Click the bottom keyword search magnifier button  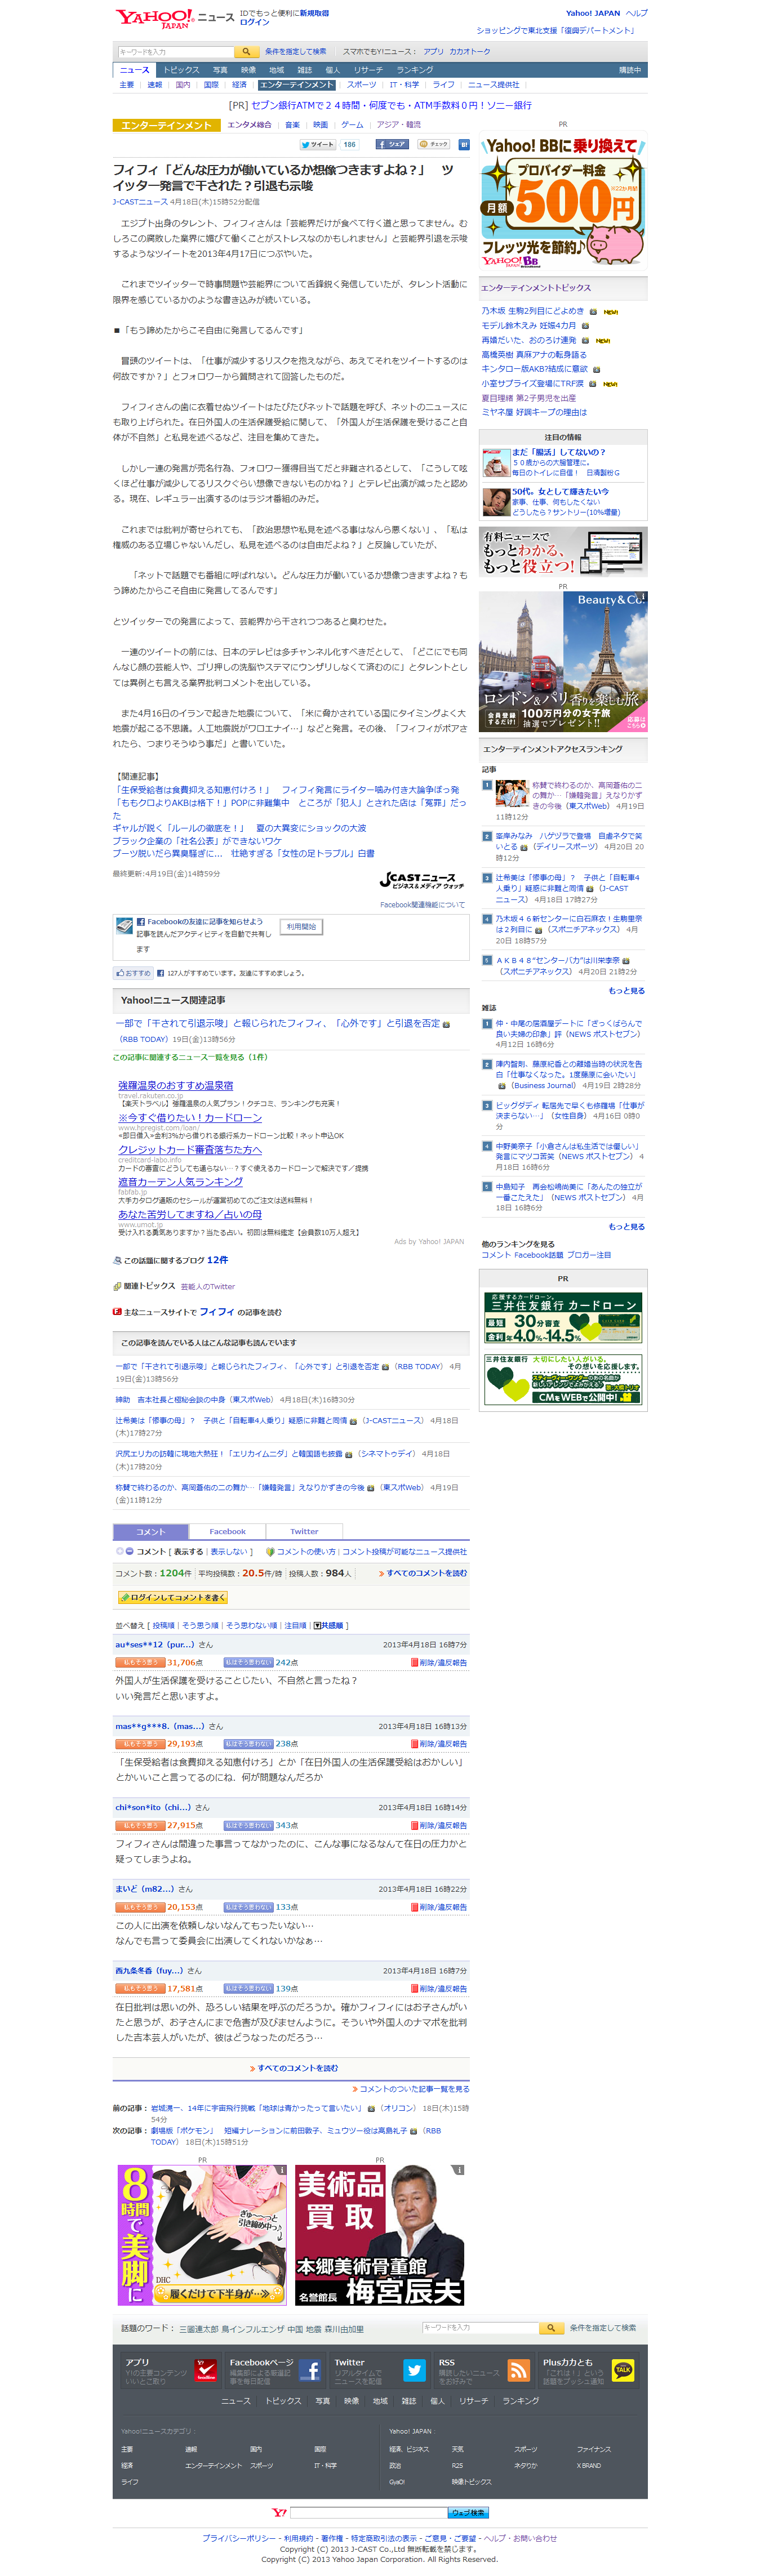(x=551, y=2328)
